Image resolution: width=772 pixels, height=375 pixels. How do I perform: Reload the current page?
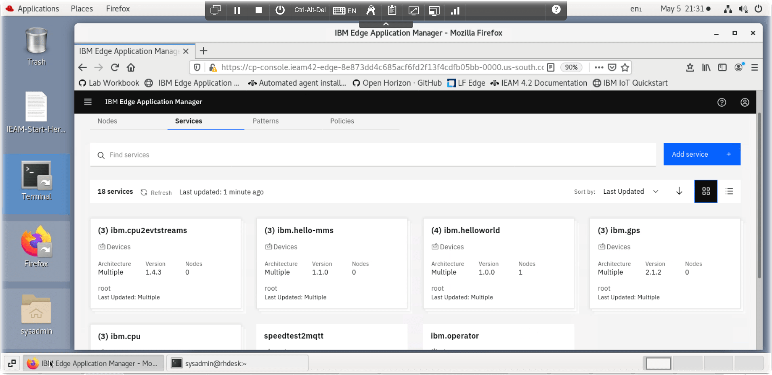115,67
